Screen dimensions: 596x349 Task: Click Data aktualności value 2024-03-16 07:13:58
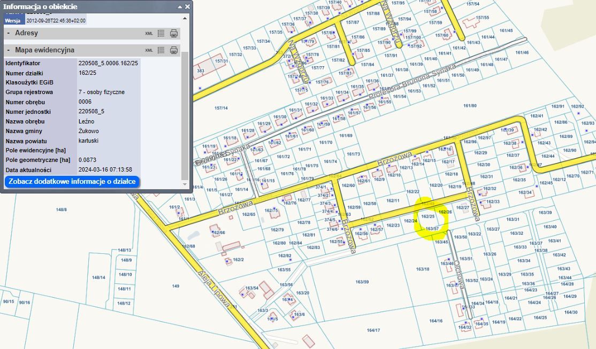pos(105,170)
